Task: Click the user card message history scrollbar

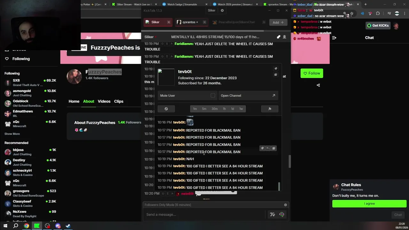Action: point(279,186)
